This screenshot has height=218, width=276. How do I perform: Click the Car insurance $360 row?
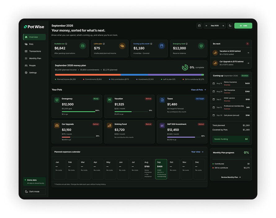point(231,92)
